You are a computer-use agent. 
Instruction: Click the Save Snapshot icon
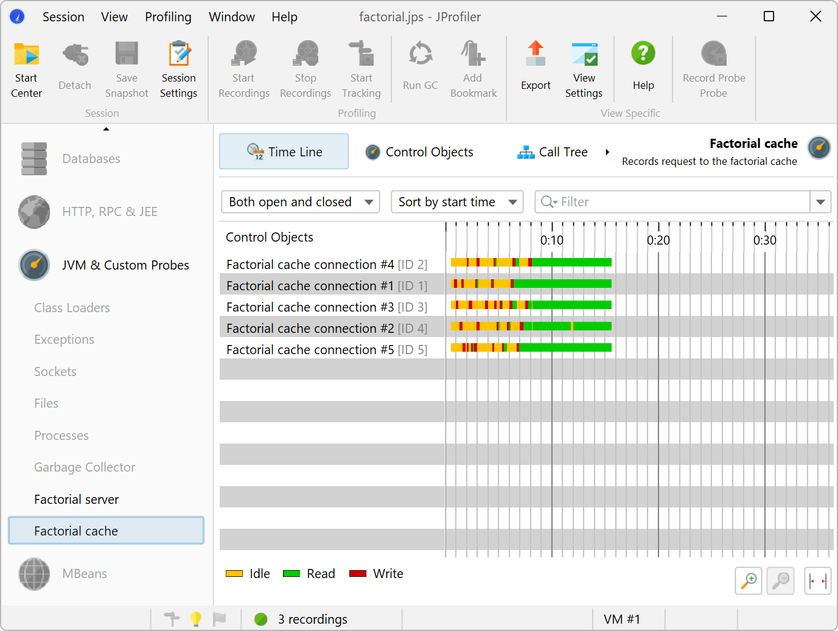pyautogui.click(x=127, y=54)
